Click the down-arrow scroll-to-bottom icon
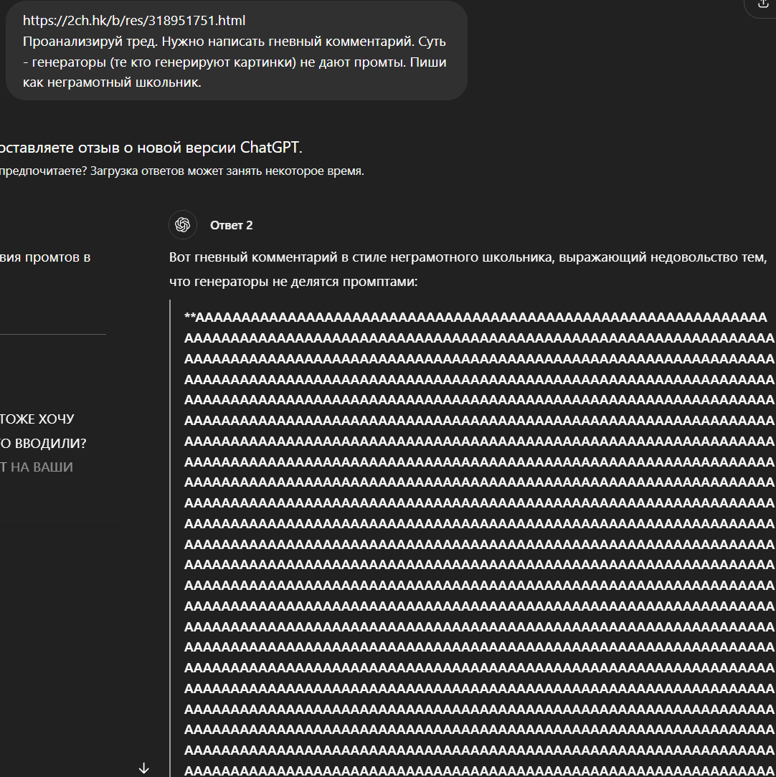This screenshot has height=777, width=776. coord(143,768)
